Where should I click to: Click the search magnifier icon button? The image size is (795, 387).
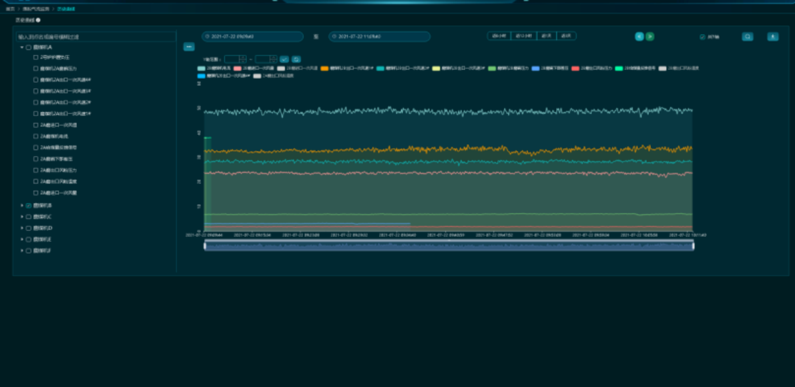(748, 37)
